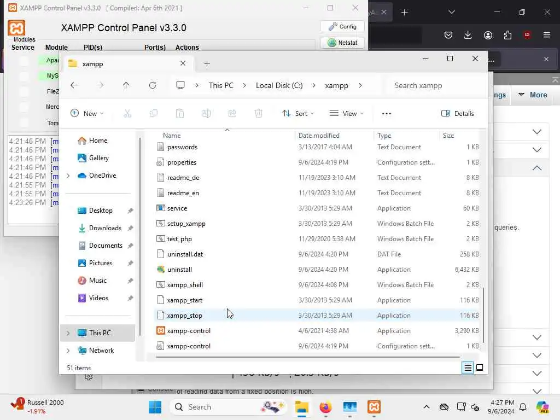Viewport: 560px width, 420px height.
Task: Click the Netstat button in XAMPP
Action: (342, 43)
